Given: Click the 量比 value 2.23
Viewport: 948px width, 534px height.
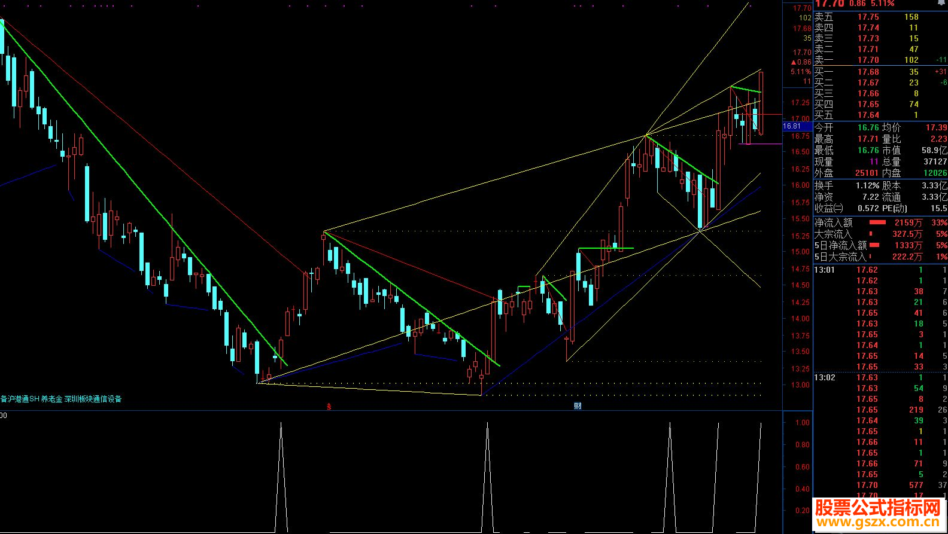Looking at the screenshot, I should coord(939,139).
